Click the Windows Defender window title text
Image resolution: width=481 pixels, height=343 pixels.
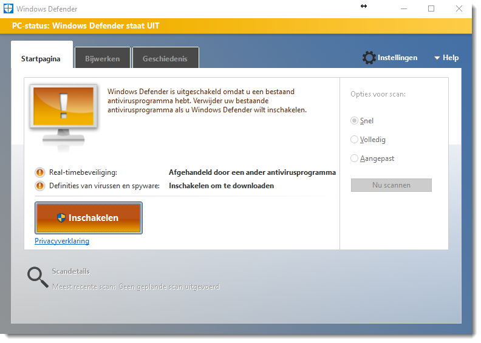point(47,9)
